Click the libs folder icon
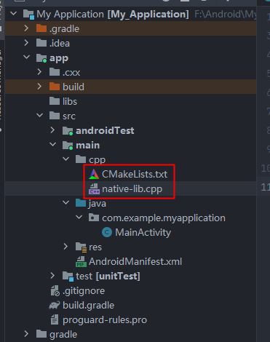The image size is (270, 342). [55, 101]
